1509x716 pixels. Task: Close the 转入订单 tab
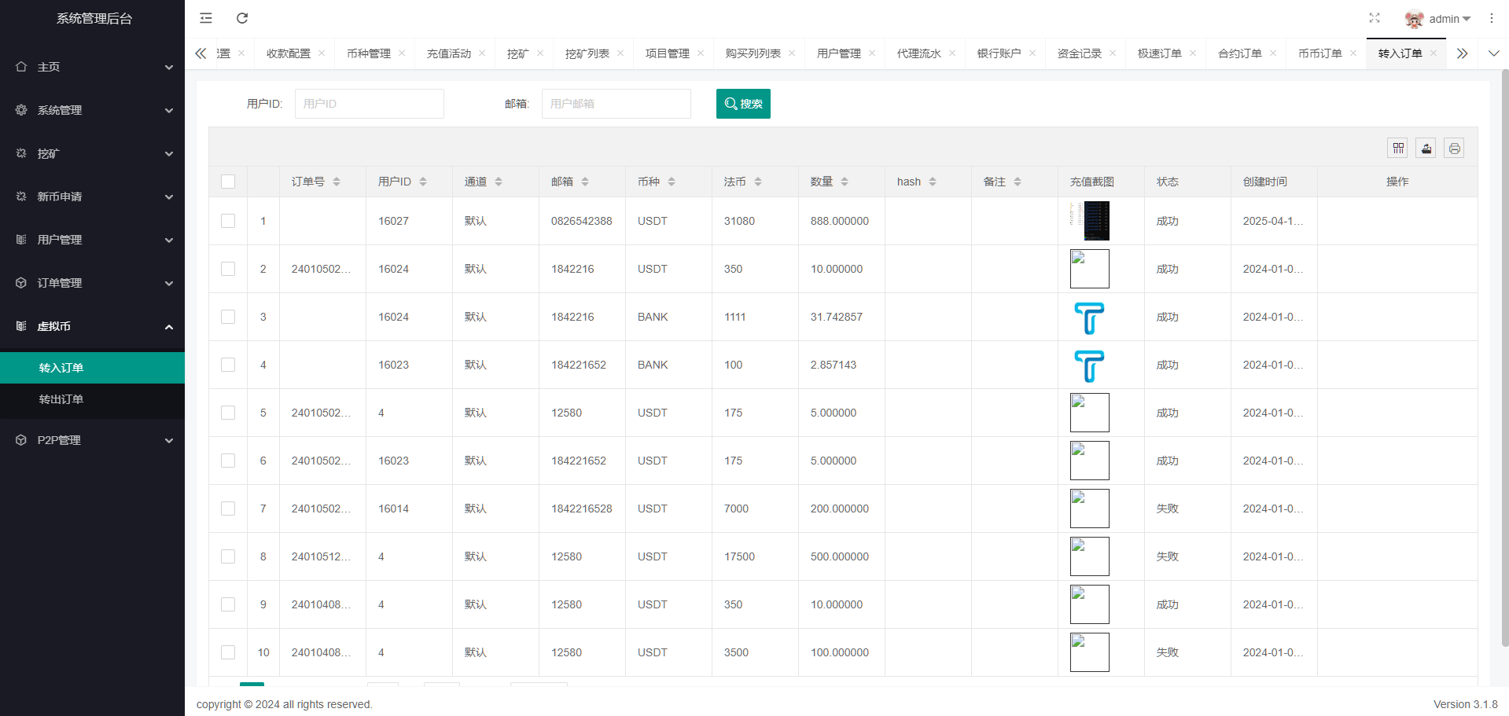1434,53
